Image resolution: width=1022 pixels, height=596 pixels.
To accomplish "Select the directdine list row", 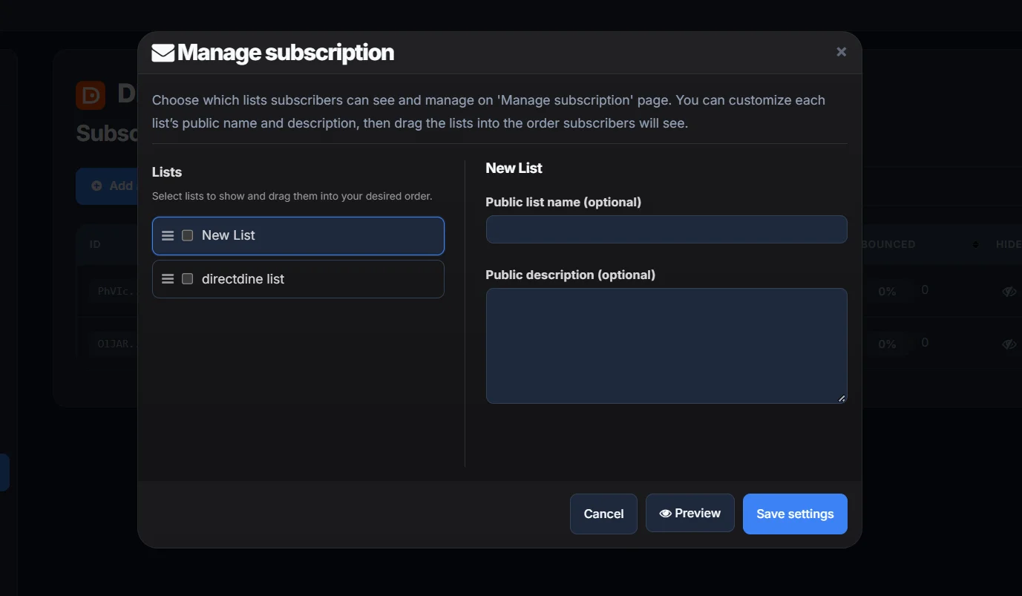I will pos(298,279).
